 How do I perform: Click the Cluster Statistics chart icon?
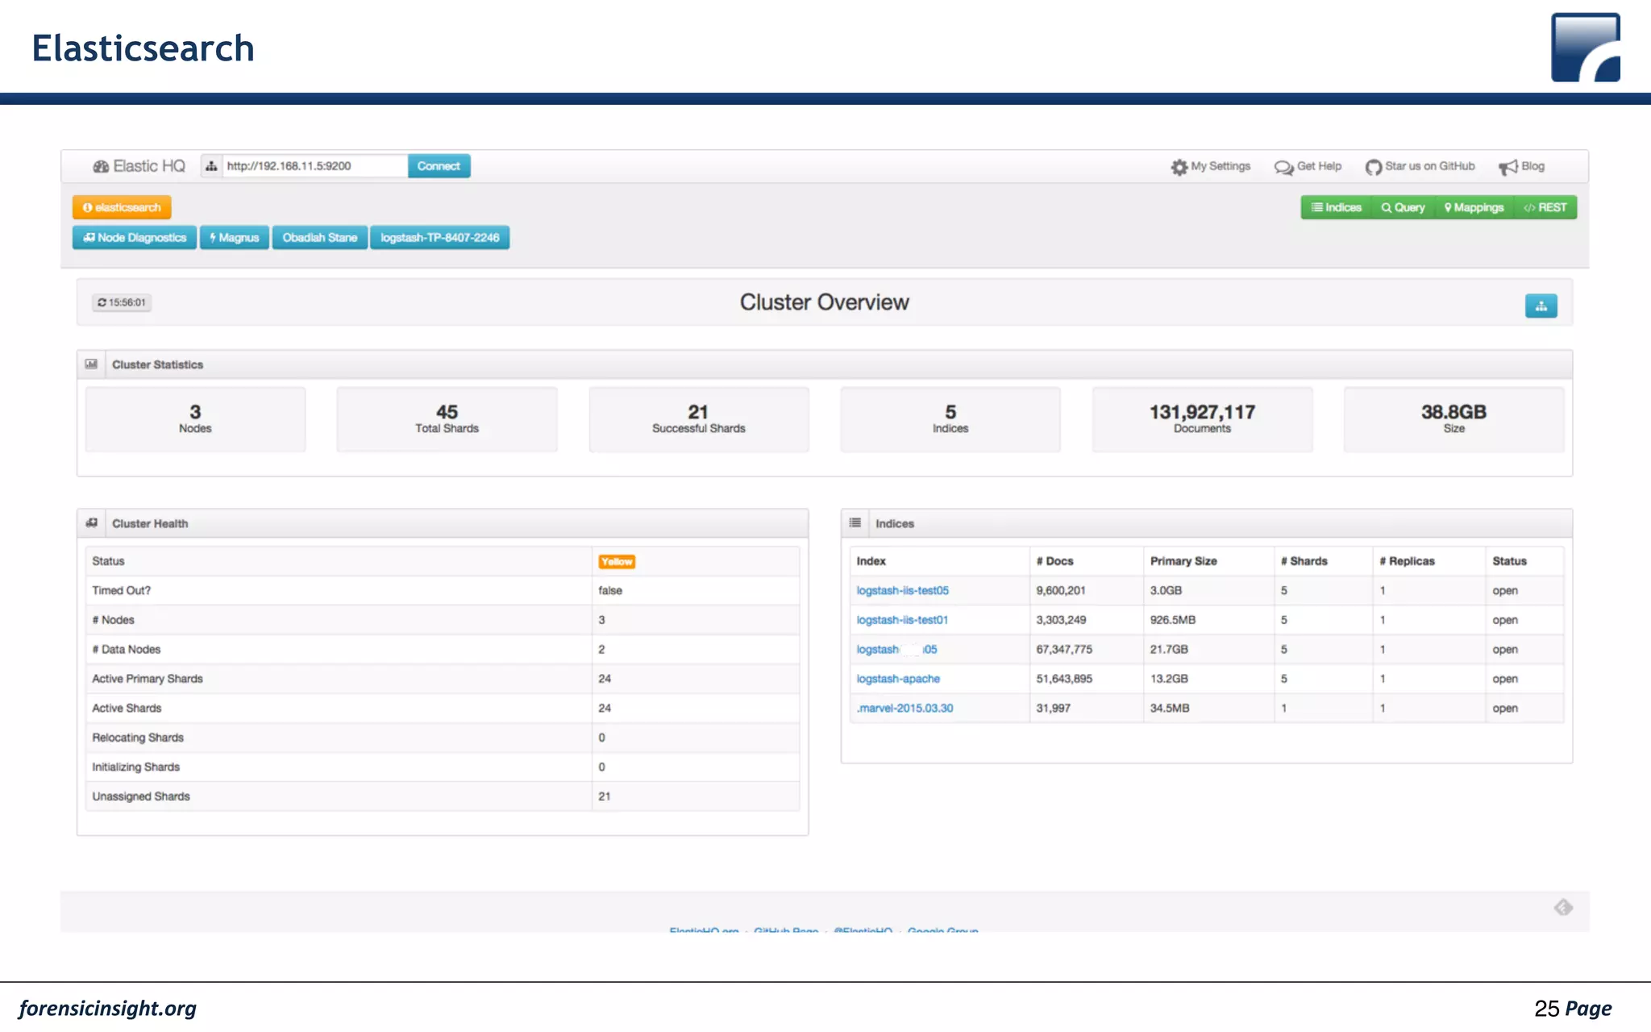point(91,364)
